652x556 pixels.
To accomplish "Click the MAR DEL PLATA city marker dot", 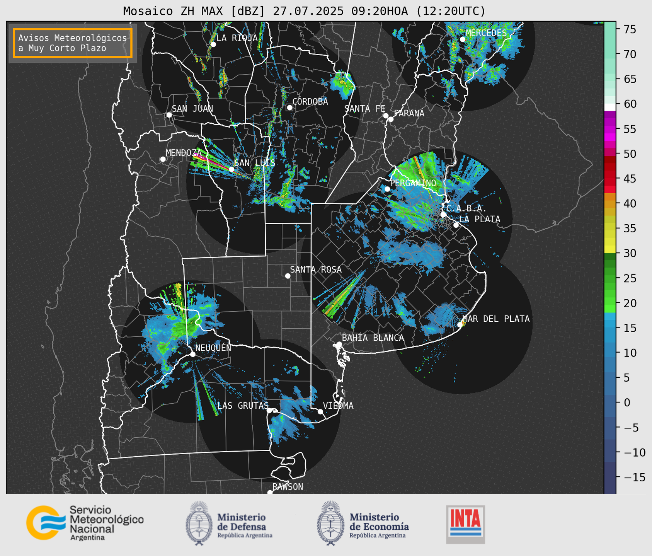I will (460, 325).
